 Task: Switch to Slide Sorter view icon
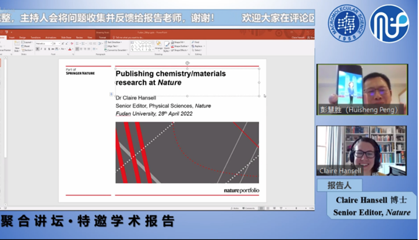(268, 208)
